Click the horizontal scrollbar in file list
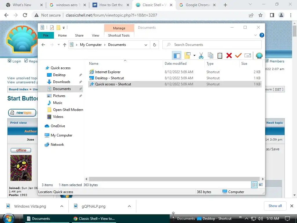 [x=174, y=179]
